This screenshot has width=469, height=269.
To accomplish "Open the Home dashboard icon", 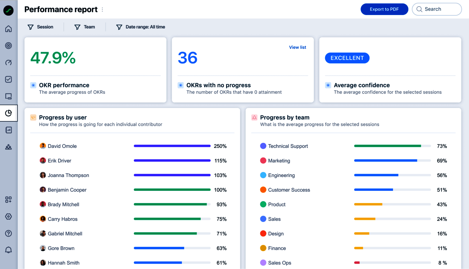I will click(x=8, y=28).
